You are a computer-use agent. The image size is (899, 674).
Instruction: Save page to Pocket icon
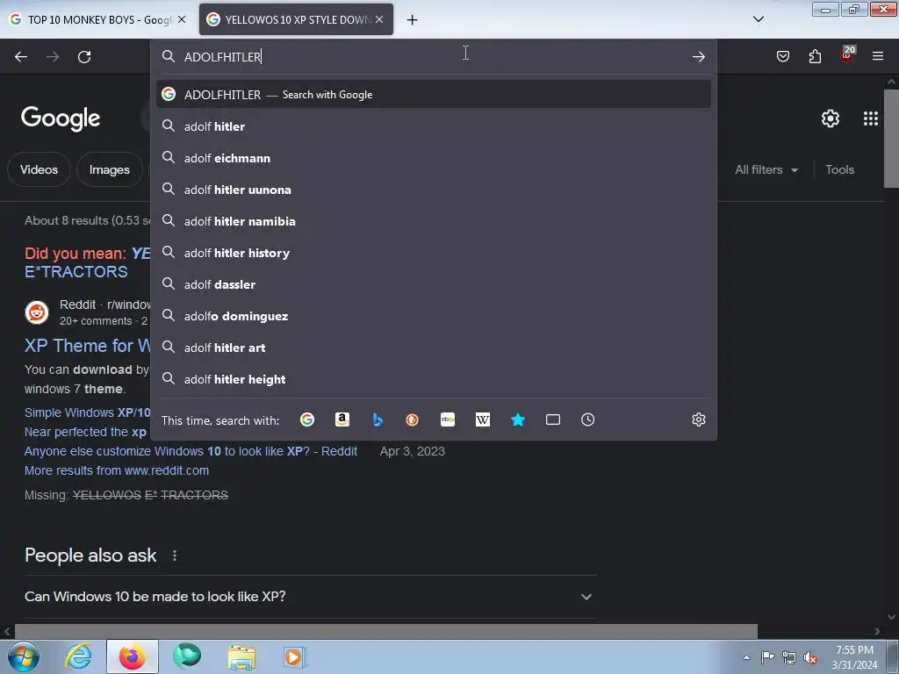point(783,56)
